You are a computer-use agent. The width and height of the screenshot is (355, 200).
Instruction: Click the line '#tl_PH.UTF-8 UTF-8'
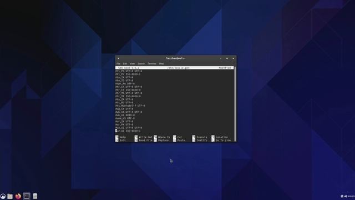pos(129,71)
